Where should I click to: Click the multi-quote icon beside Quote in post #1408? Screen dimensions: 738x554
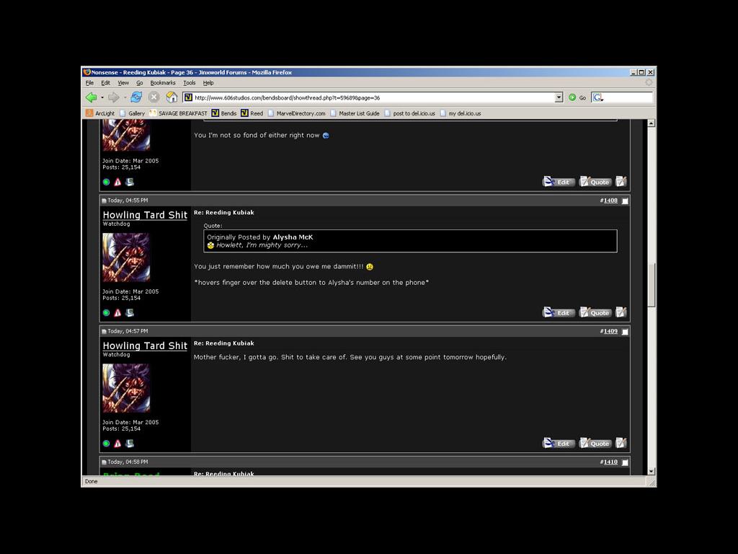(621, 312)
